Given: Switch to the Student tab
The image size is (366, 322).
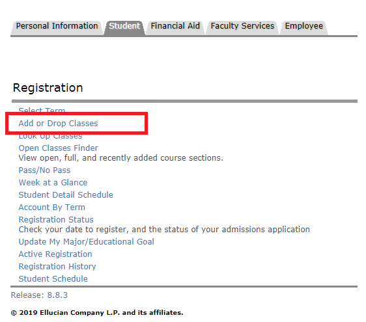Looking at the screenshot, I should pyautogui.click(x=124, y=26).
